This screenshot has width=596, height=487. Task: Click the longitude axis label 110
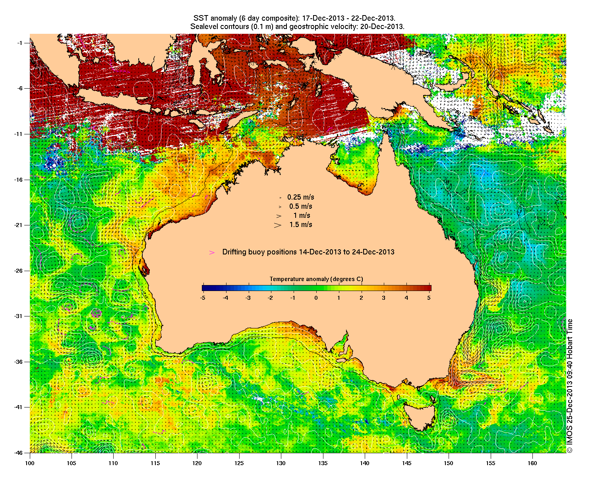(x=113, y=463)
